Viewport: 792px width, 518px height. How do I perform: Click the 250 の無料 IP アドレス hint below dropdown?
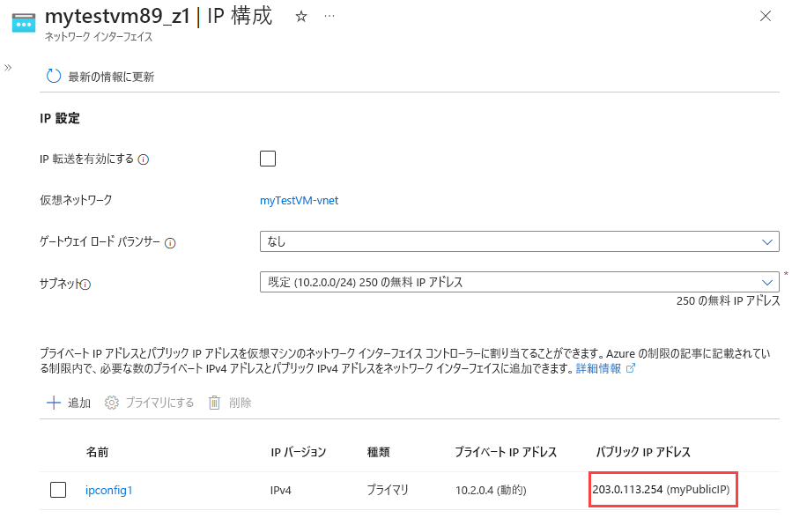[728, 301]
